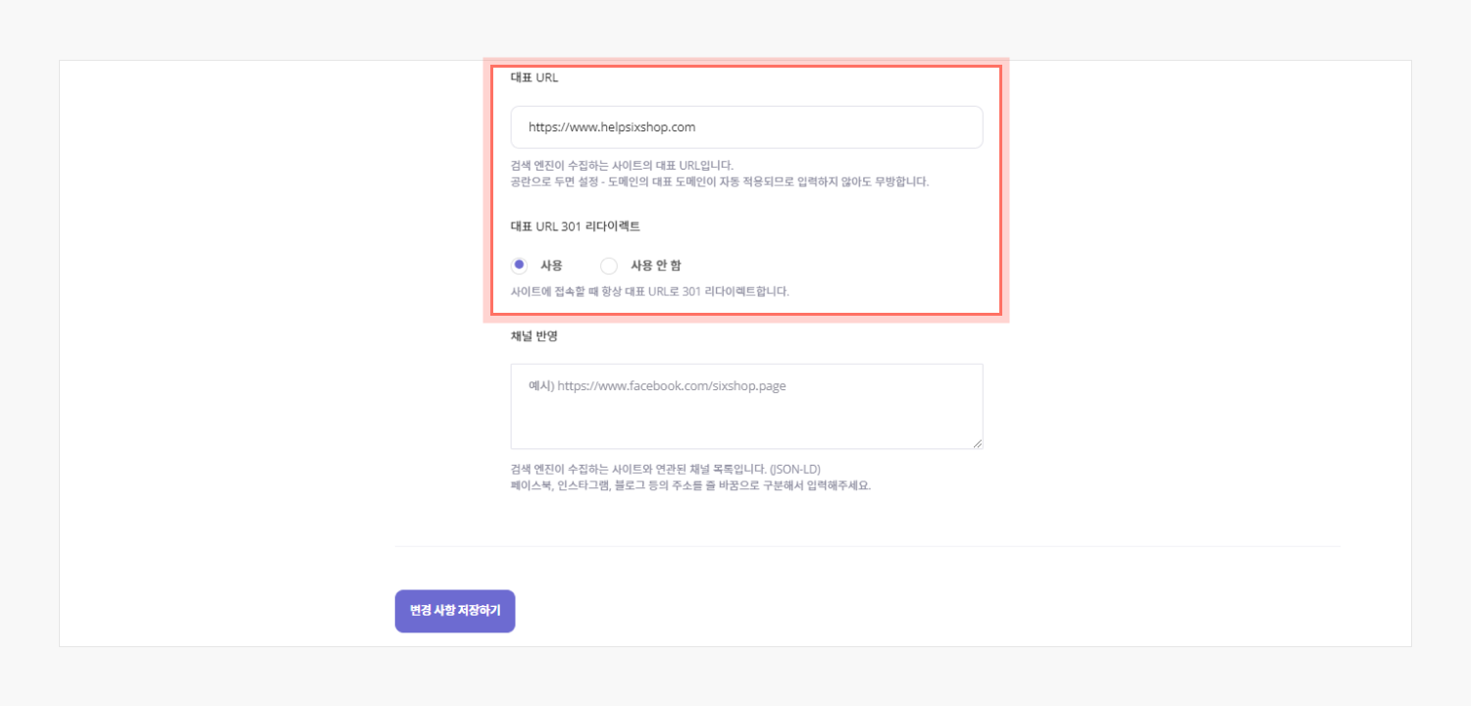Click help text about 검색 엔진 대표 URL

tap(622, 165)
